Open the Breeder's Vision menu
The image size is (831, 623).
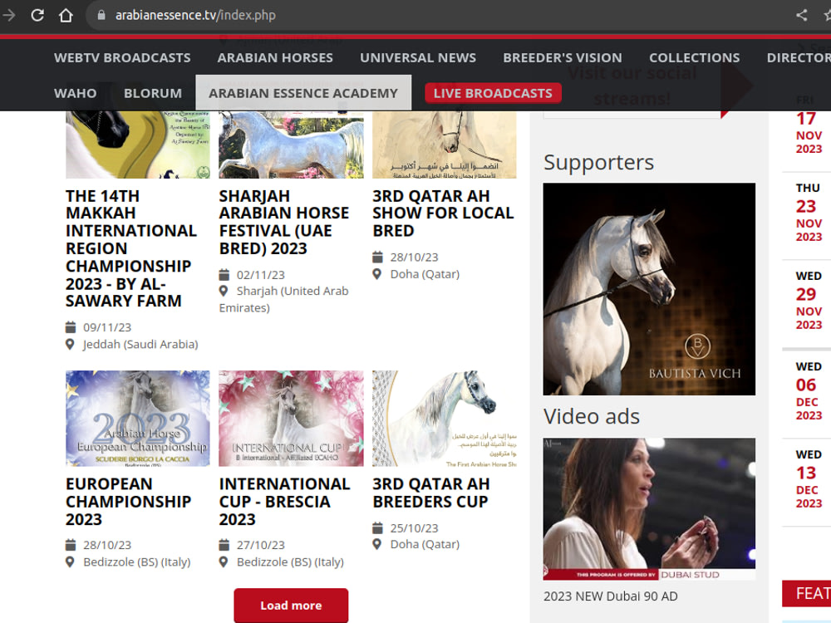[563, 58]
